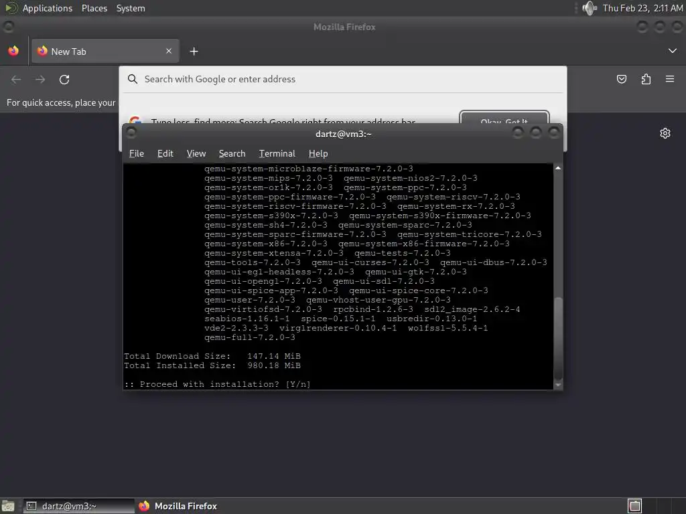Click the Total Download Size line
The height and width of the screenshot is (514, 686).
(x=212, y=356)
